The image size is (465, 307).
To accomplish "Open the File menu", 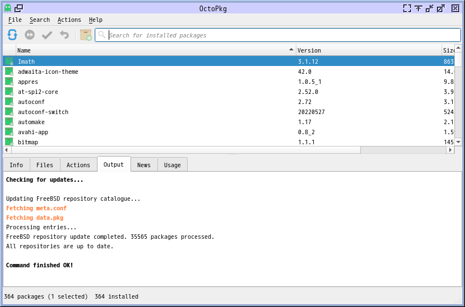I will (15, 20).
